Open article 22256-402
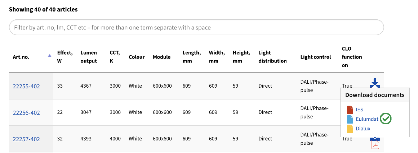Screen dimensions: 418x153 point(26,113)
